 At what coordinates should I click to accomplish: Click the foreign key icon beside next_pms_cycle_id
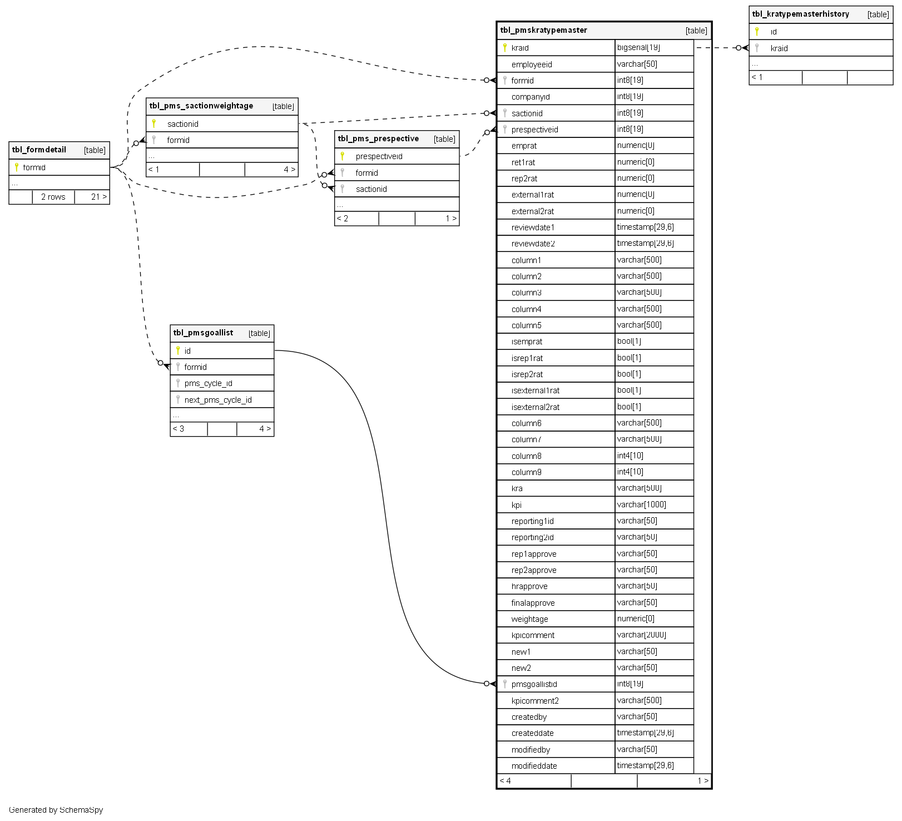[178, 399]
